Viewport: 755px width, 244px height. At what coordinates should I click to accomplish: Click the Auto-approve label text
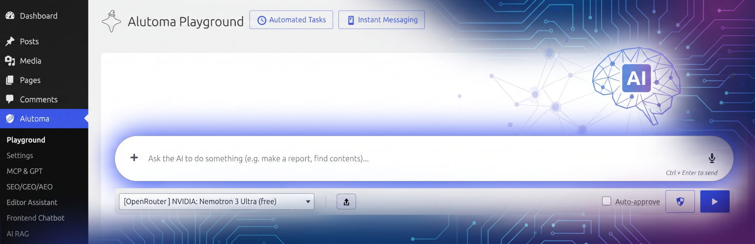click(638, 202)
